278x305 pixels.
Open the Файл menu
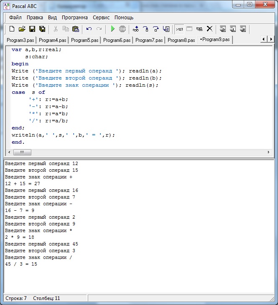click(x=15, y=18)
